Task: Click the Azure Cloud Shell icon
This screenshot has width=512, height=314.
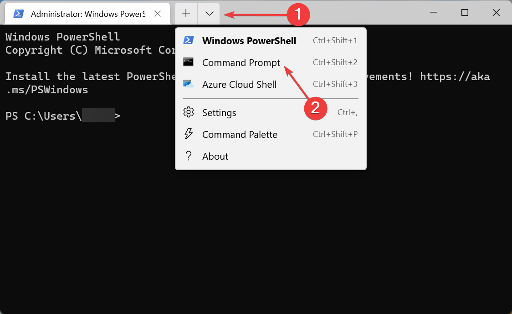Action: point(188,84)
